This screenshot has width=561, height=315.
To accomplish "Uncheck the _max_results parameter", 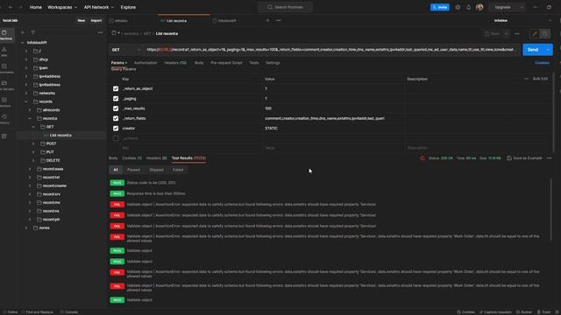I will (116, 108).
